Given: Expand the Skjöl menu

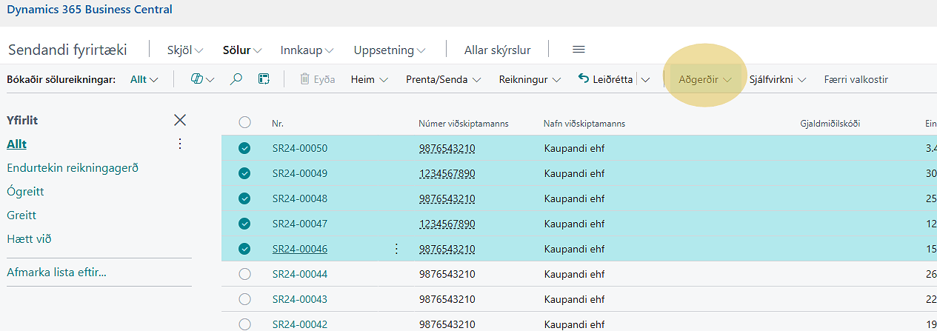Looking at the screenshot, I should click(x=185, y=50).
